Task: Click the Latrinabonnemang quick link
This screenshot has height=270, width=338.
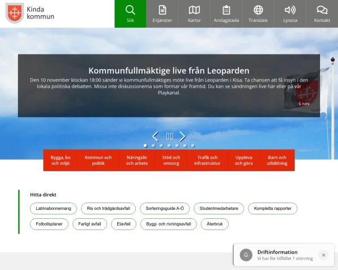Action: tap(54, 209)
